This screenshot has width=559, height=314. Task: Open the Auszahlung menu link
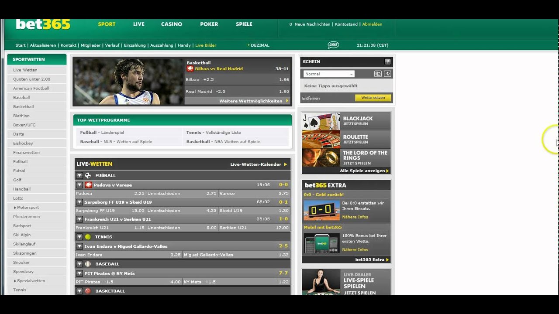pyautogui.click(x=162, y=45)
